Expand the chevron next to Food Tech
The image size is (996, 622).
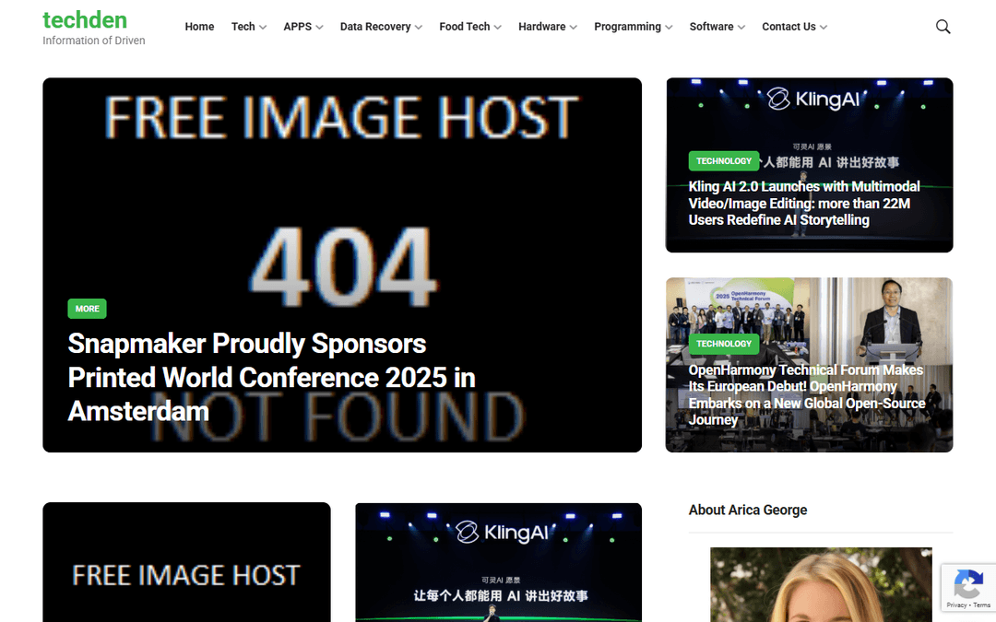click(498, 28)
